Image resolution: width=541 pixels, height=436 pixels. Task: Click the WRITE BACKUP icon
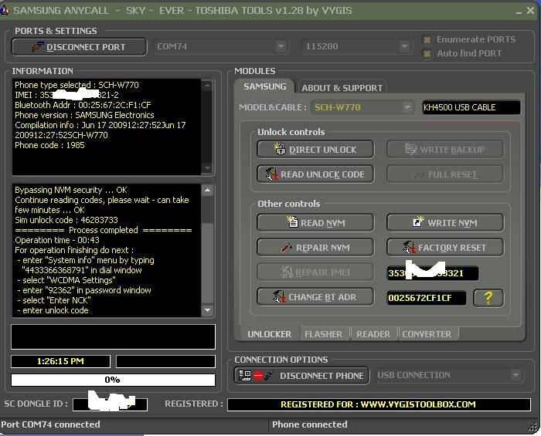(x=410, y=149)
